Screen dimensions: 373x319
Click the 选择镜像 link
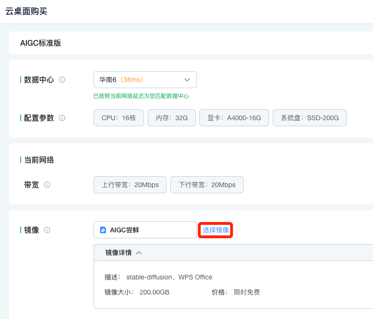point(215,230)
